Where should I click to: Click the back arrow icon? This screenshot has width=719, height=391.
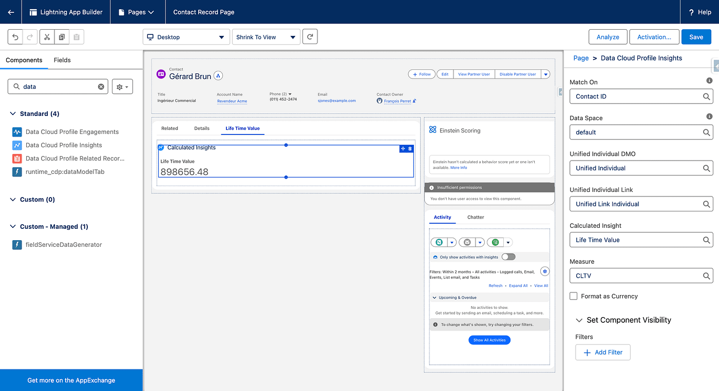click(11, 12)
